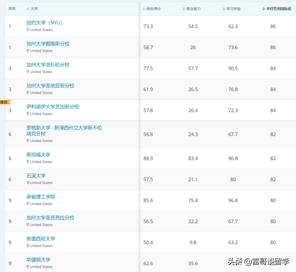The width and height of the screenshot is (296, 272).
Task: Click the 推荐 badge on 伊利诺伊大学 row
Action: (x=5, y=102)
